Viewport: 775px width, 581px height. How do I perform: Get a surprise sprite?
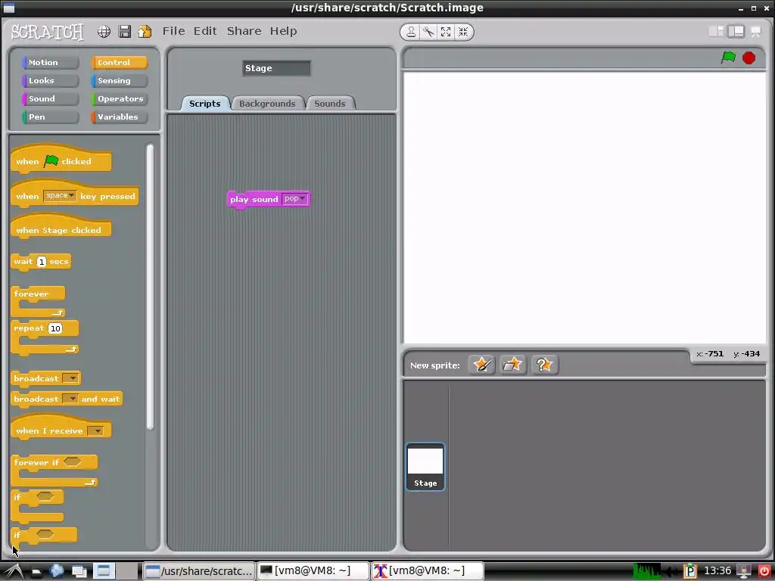coord(544,365)
